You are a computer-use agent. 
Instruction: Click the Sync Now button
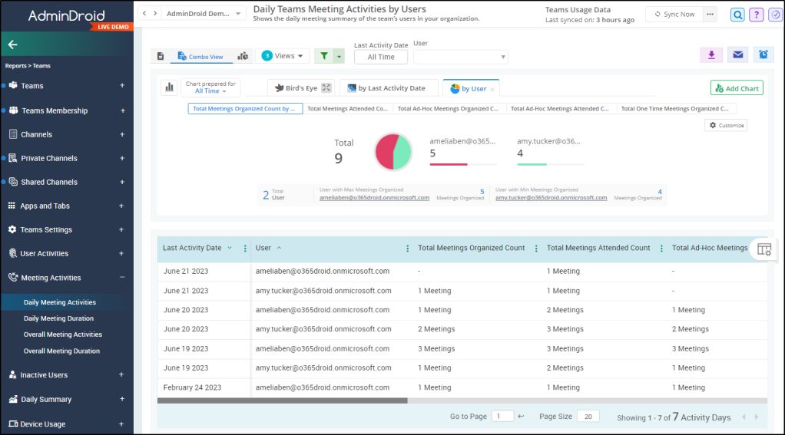pyautogui.click(x=674, y=14)
